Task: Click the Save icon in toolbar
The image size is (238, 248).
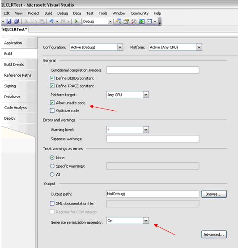Action: click(x=9, y=22)
